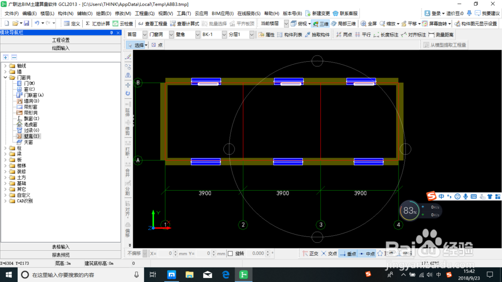The height and width of the screenshot is (282, 502).
Task: Open the 当前楼层 dropdown
Action: coord(286,24)
